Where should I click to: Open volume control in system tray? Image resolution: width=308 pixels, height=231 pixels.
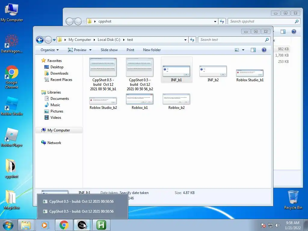(277, 225)
